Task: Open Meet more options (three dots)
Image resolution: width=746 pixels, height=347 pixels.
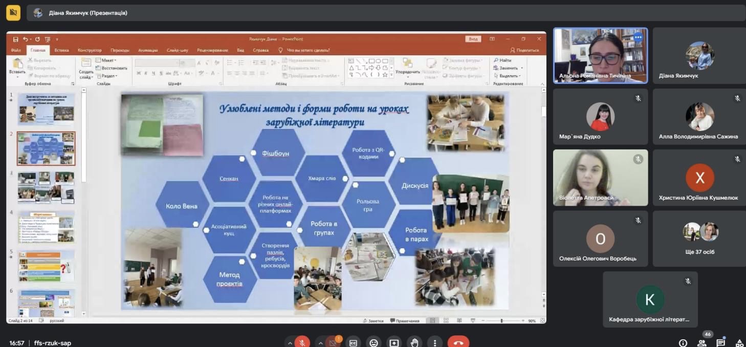Action: 435,343
